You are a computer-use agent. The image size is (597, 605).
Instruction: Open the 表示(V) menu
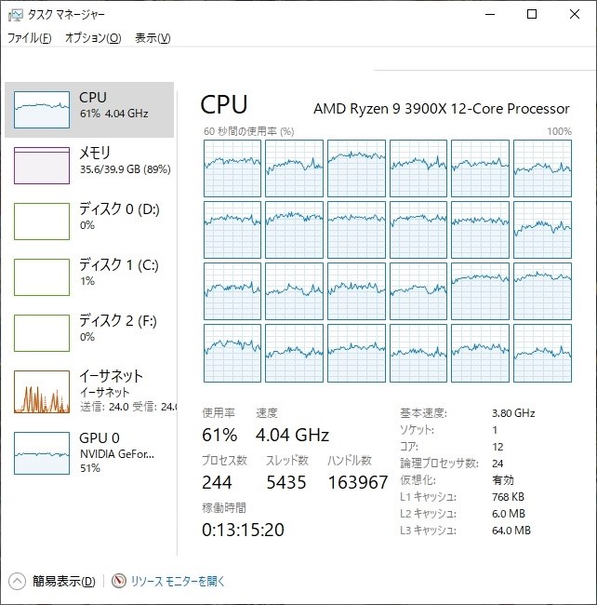tap(153, 38)
